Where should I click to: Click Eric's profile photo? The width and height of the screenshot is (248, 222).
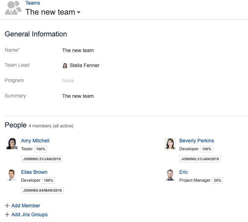[x=170, y=175]
